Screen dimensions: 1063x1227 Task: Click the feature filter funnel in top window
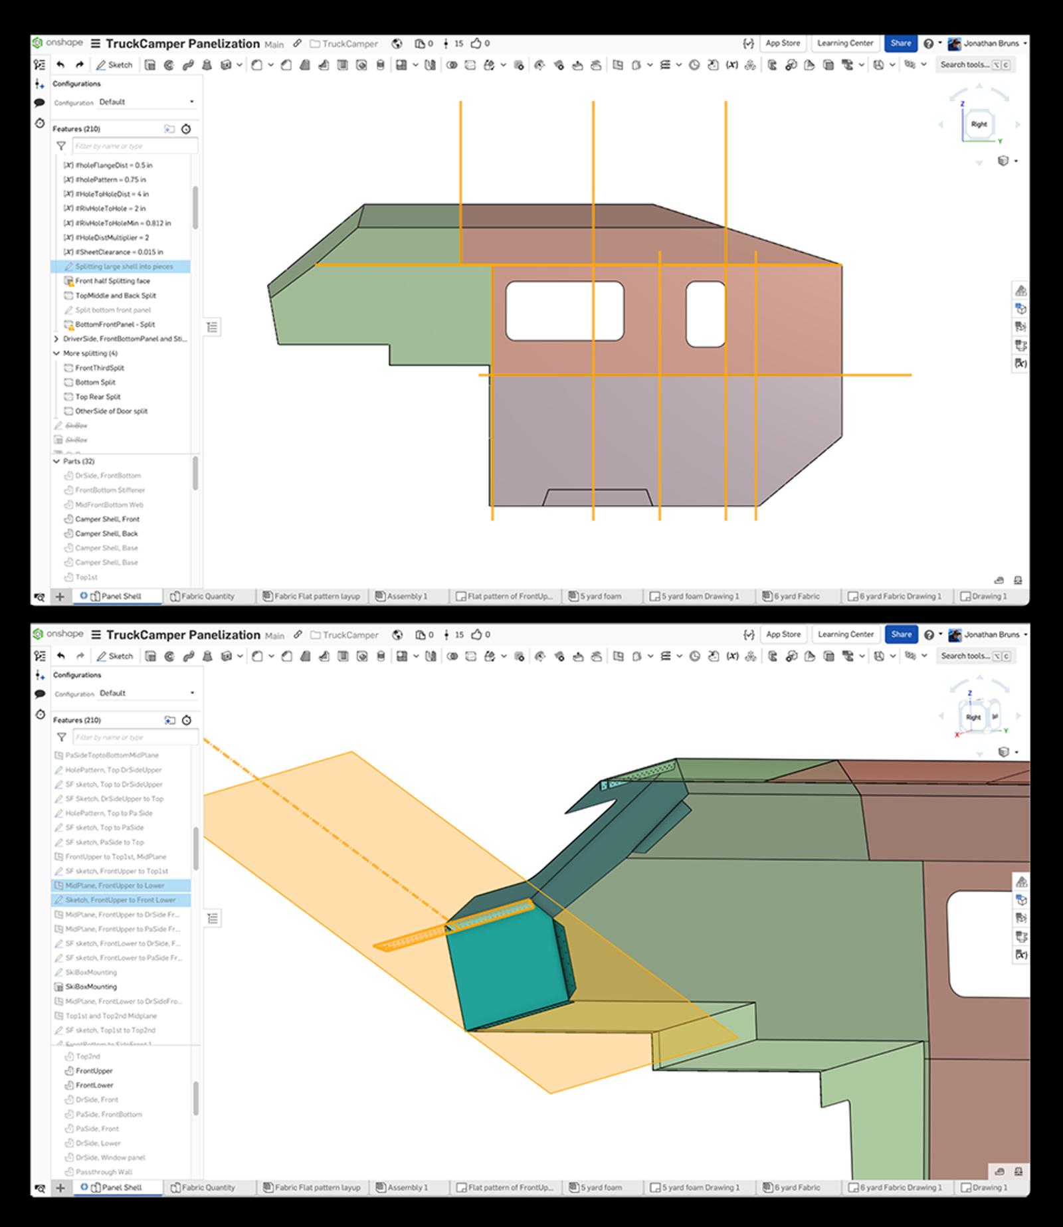[x=61, y=146]
